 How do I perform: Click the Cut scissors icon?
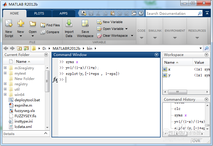98,13
